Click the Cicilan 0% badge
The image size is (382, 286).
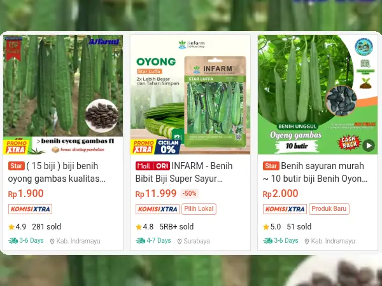(168, 147)
